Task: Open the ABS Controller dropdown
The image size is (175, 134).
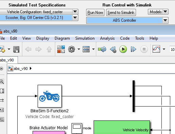Action: (x=127, y=20)
